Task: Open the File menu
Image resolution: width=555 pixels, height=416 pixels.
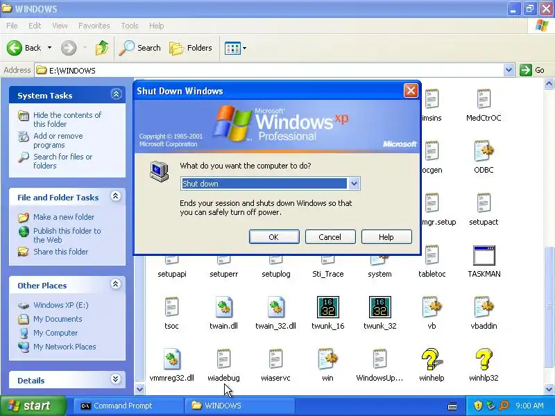Action: point(12,26)
